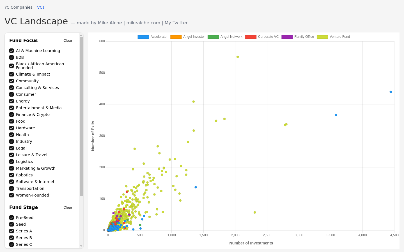Toggle the Hardware checkbox

pyautogui.click(x=12, y=128)
